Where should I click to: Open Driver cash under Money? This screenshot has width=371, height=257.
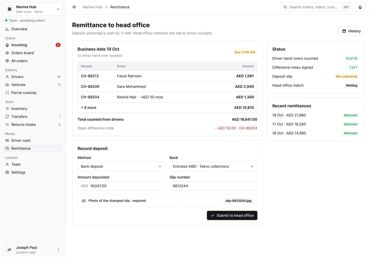click(33, 141)
